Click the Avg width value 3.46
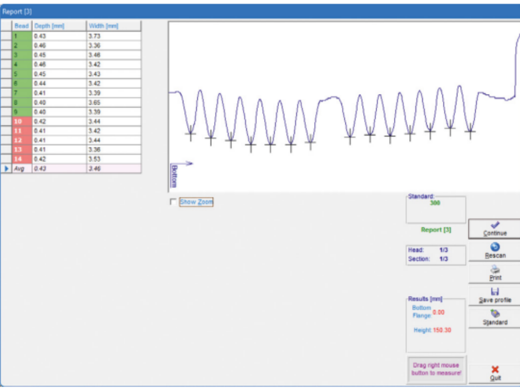 (x=114, y=169)
